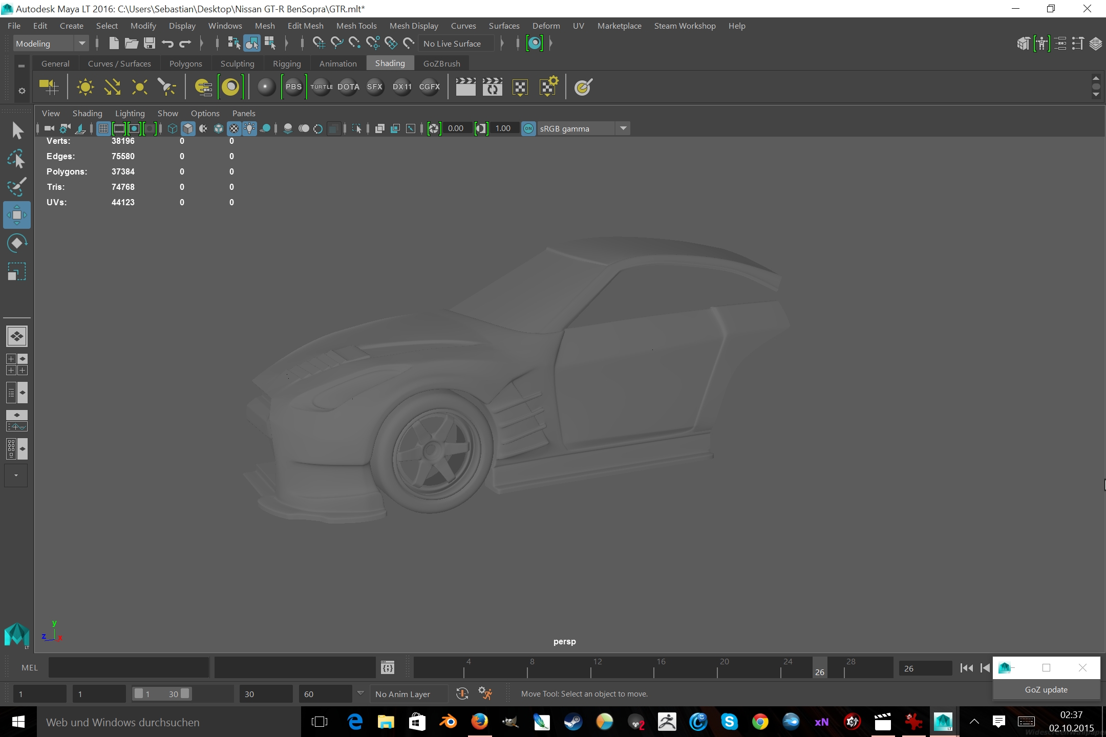1106x737 pixels.
Task: Open Marketplace menu
Action: pyautogui.click(x=619, y=26)
